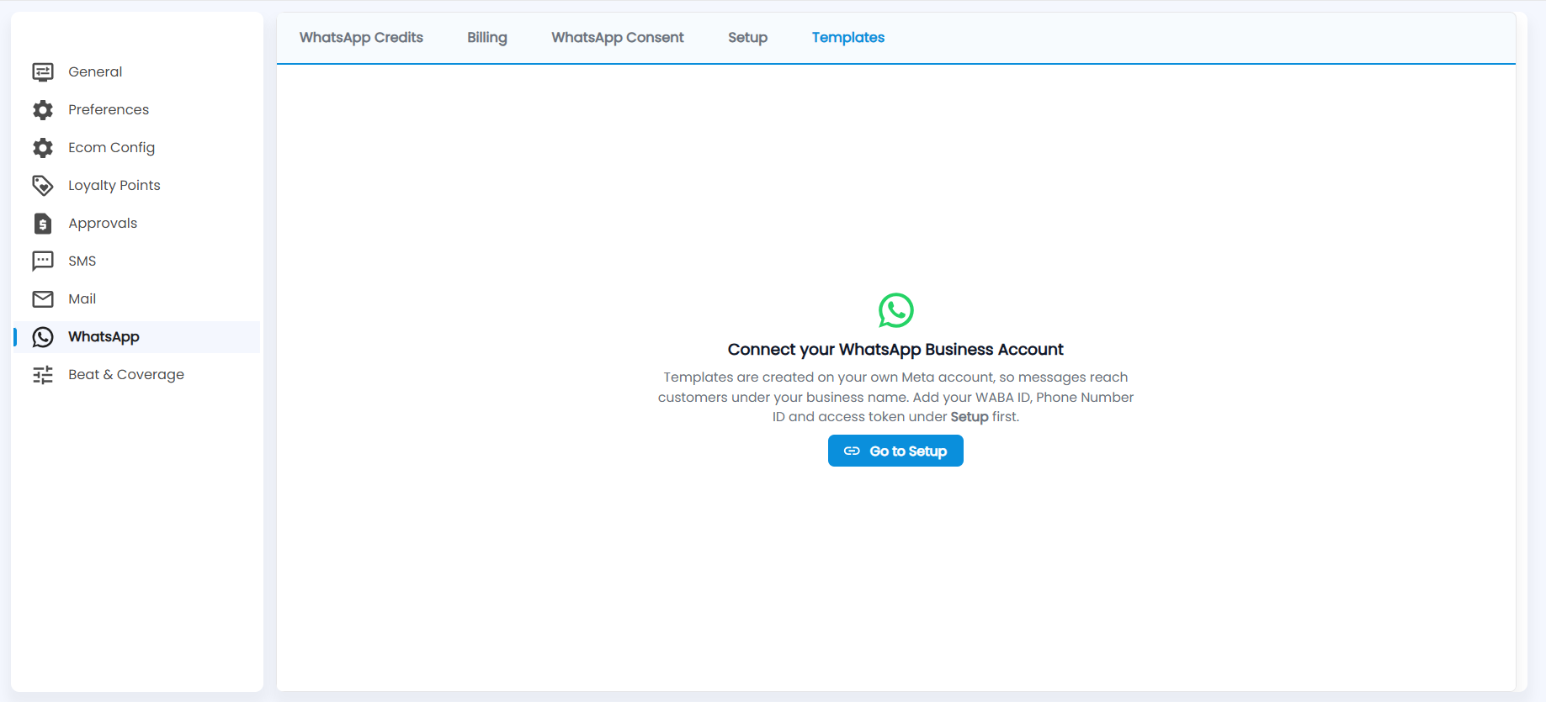
Task: Click the Preferences gear icon
Action: click(43, 110)
